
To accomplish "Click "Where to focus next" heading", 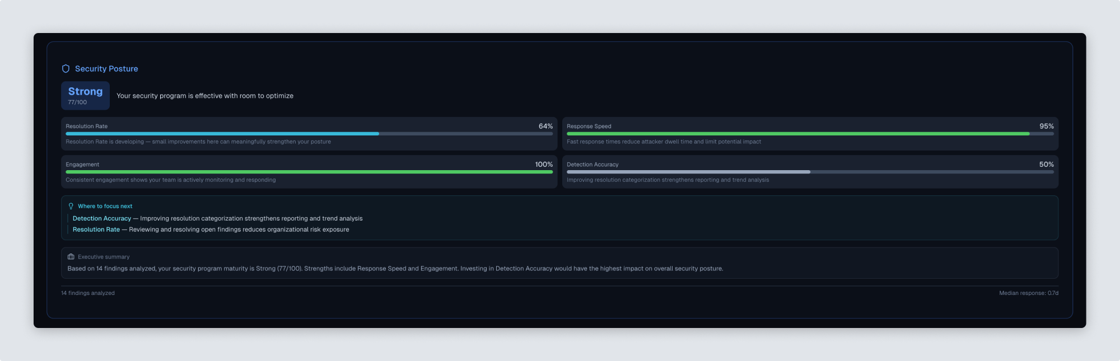I will (105, 206).
